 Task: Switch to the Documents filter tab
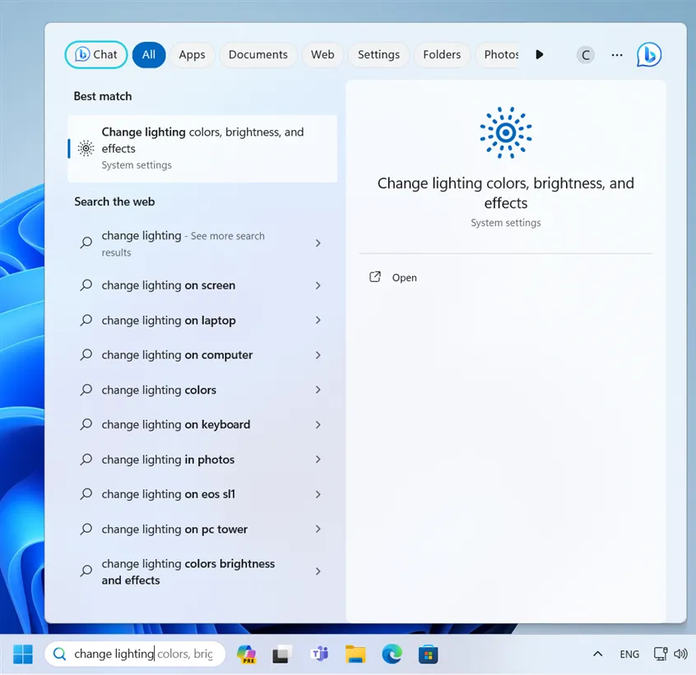(258, 55)
